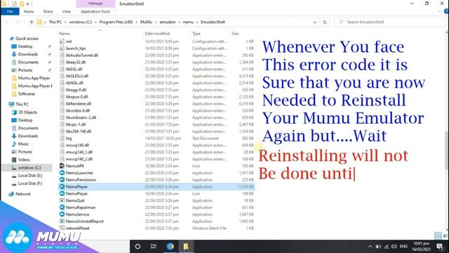Screen dimensions: 449x253
Task: Click the MuMu breadcrumb
Action: point(146,22)
